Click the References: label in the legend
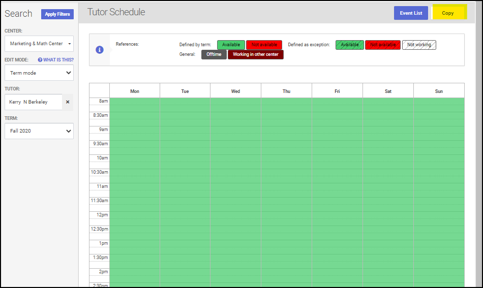The height and width of the screenshot is (288, 483). tap(127, 44)
